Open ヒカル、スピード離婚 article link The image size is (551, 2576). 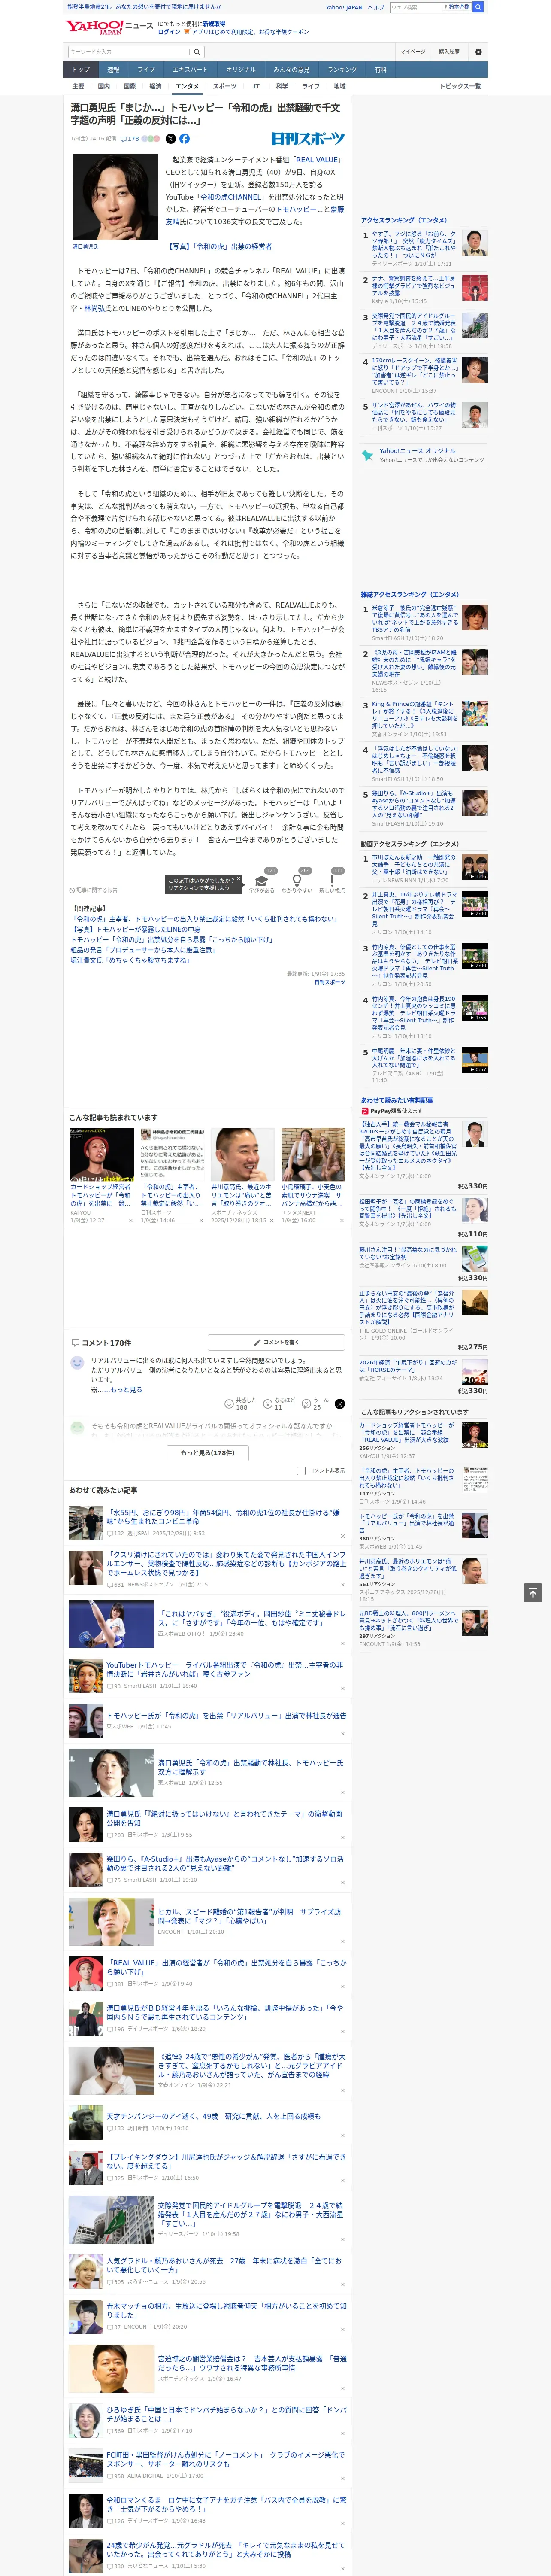click(250, 1916)
